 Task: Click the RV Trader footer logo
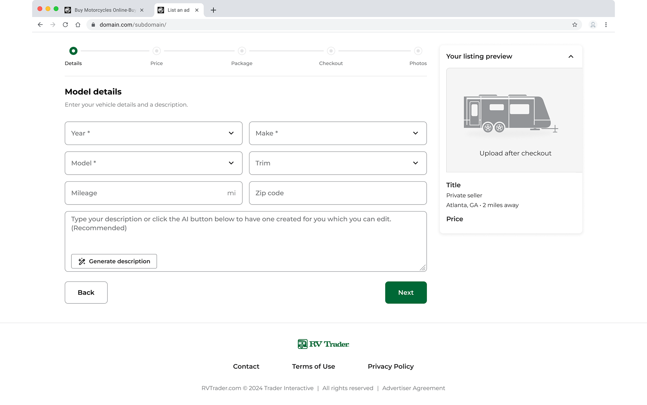pos(323,344)
